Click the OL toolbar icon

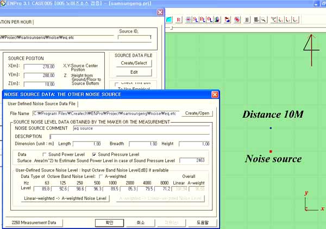[210, 20]
